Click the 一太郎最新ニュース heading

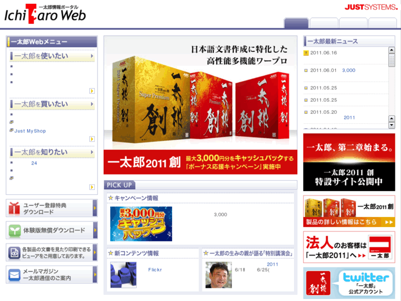click(x=333, y=41)
